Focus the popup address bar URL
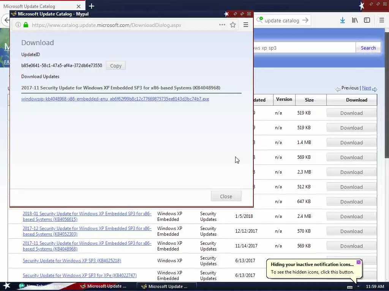The height and width of the screenshot is (291, 389). coord(106,25)
